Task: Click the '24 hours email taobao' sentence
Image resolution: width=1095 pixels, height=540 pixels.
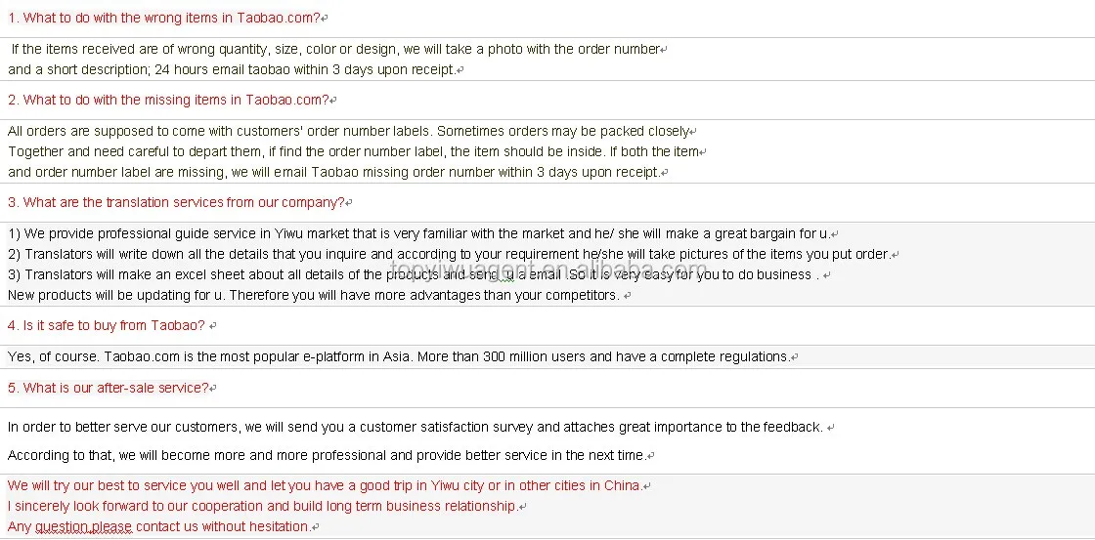Action: [x=231, y=69]
